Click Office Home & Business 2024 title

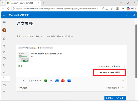[47, 54]
